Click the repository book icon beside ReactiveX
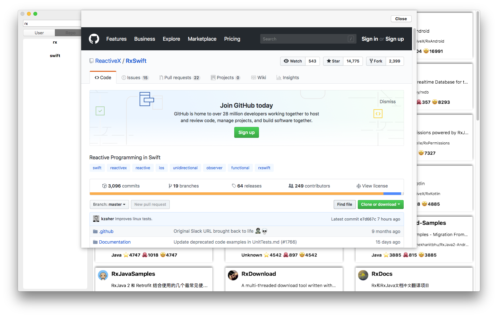 click(91, 61)
